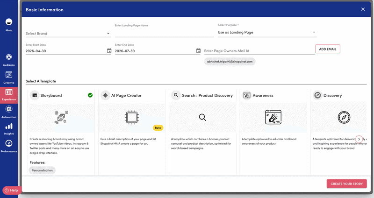Viewport: 374px width, 198px height.
Task: Open the end date calendar icon
Action: 198,50
